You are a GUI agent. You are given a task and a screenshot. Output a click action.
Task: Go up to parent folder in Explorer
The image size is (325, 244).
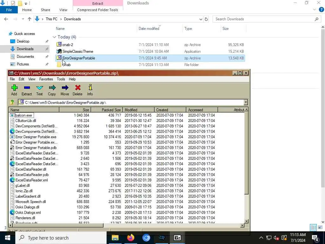pyautogui.click(x=30, y=19)
